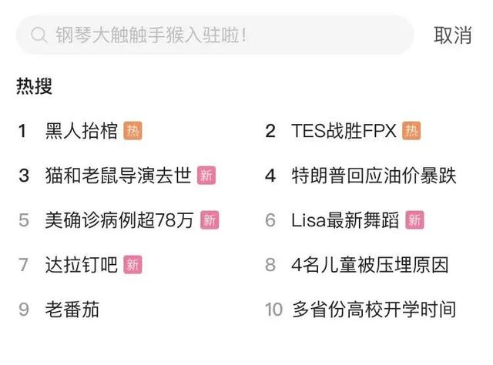This screenshot has height=365, width=493.
Task: Click the new badge beside 猫和老鼠导演去世
Action: click(206, 176)
